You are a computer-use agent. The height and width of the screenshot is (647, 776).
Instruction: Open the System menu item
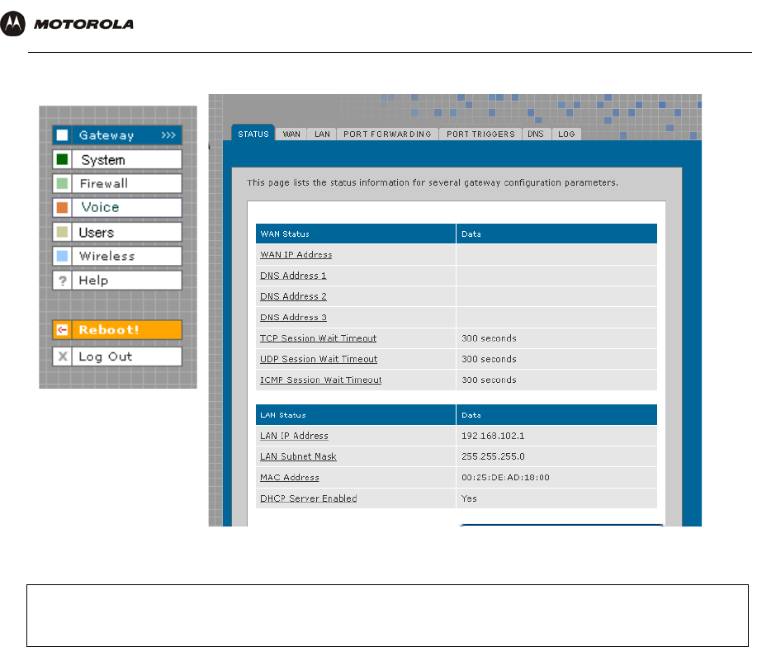[117, 159]
